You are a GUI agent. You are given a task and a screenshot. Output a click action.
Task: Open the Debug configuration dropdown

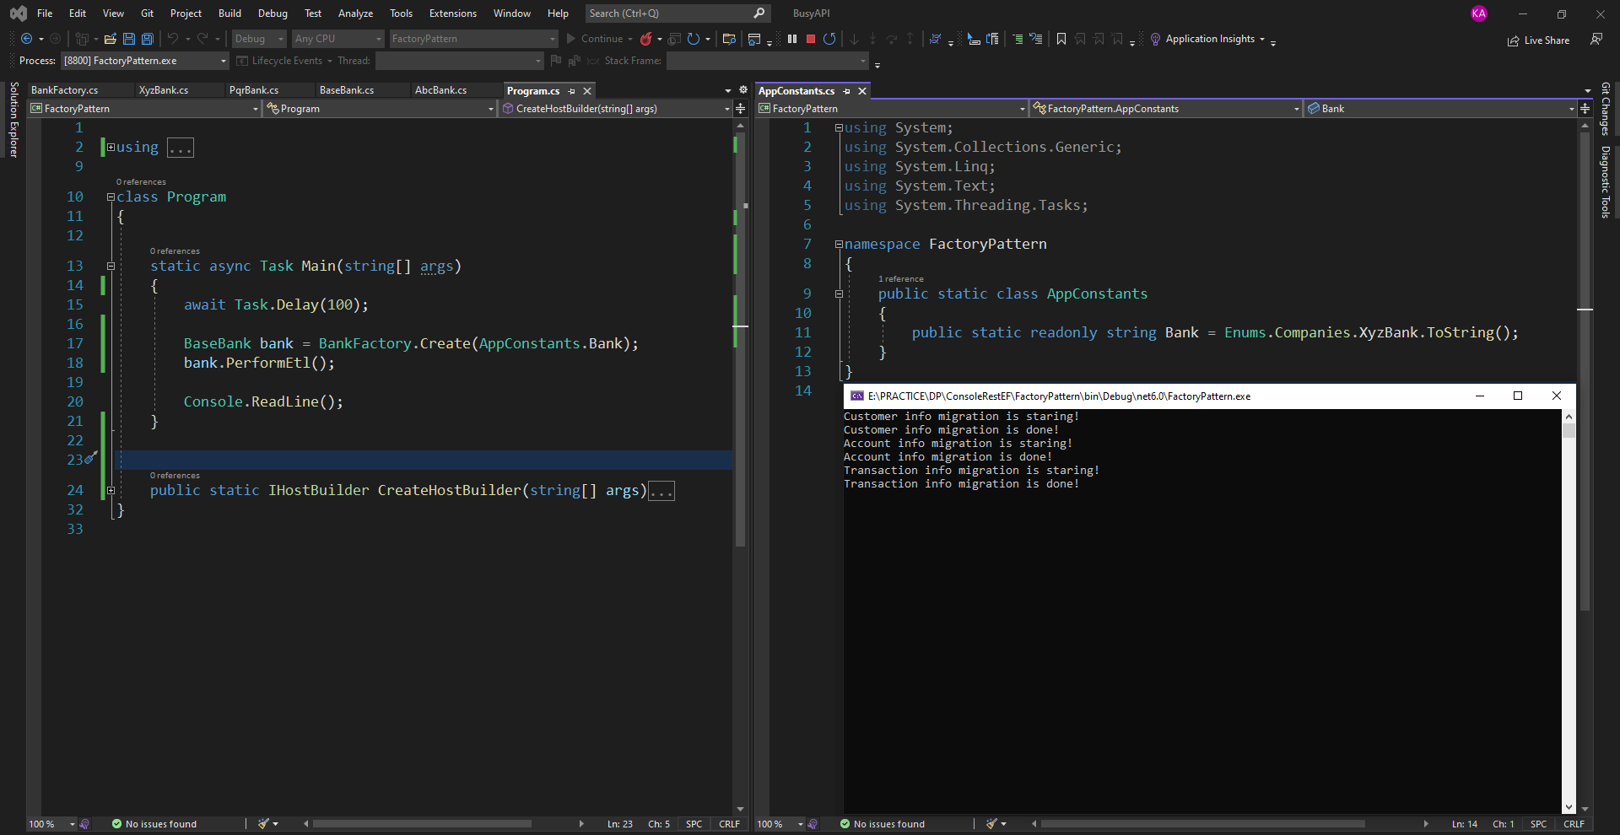click(260, 39)
